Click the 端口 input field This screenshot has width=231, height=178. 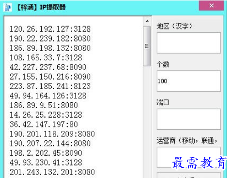click(x=188, y=119)
